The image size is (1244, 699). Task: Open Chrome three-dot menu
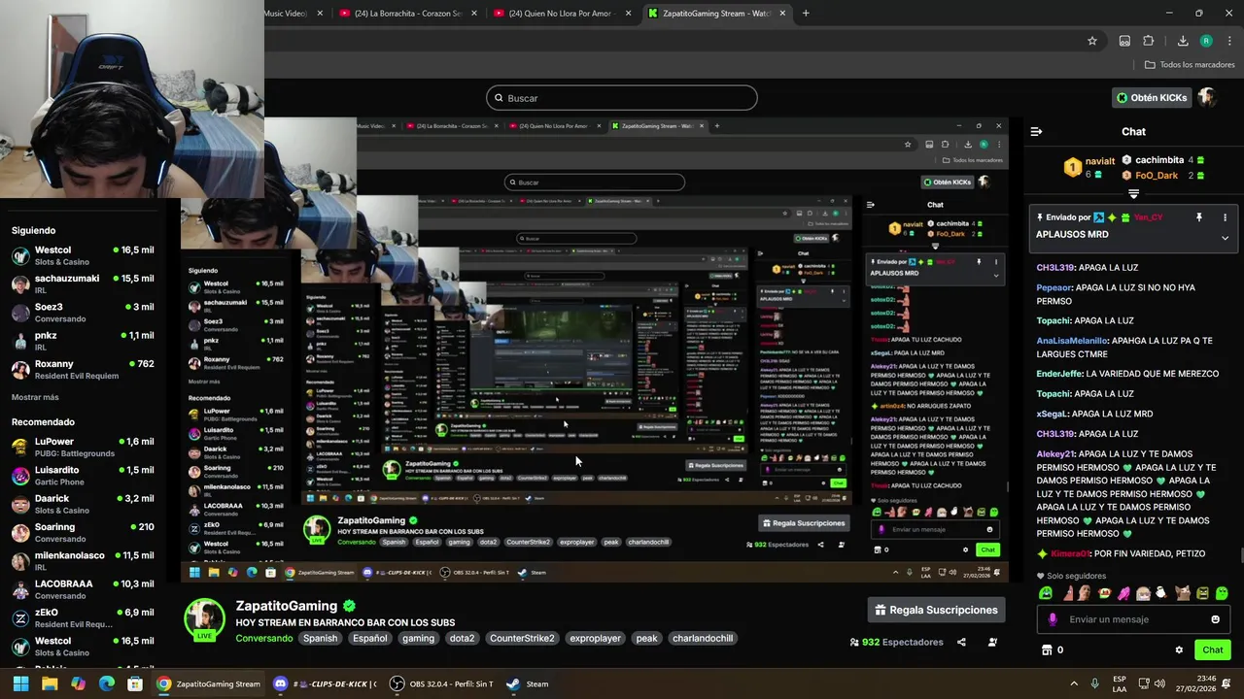coord(1230,41)
